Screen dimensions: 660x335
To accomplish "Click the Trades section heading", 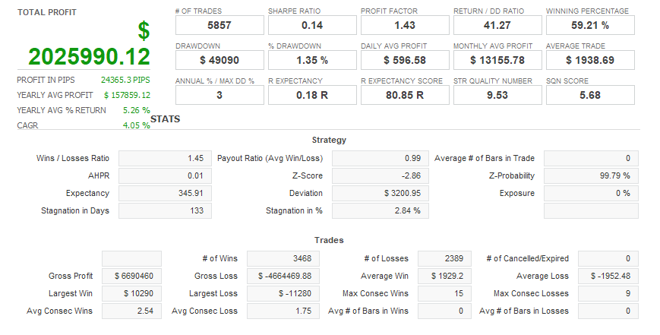I will point(329,240).
